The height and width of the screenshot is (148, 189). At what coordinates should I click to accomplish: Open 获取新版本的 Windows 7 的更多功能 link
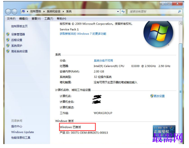click(83, 34)
